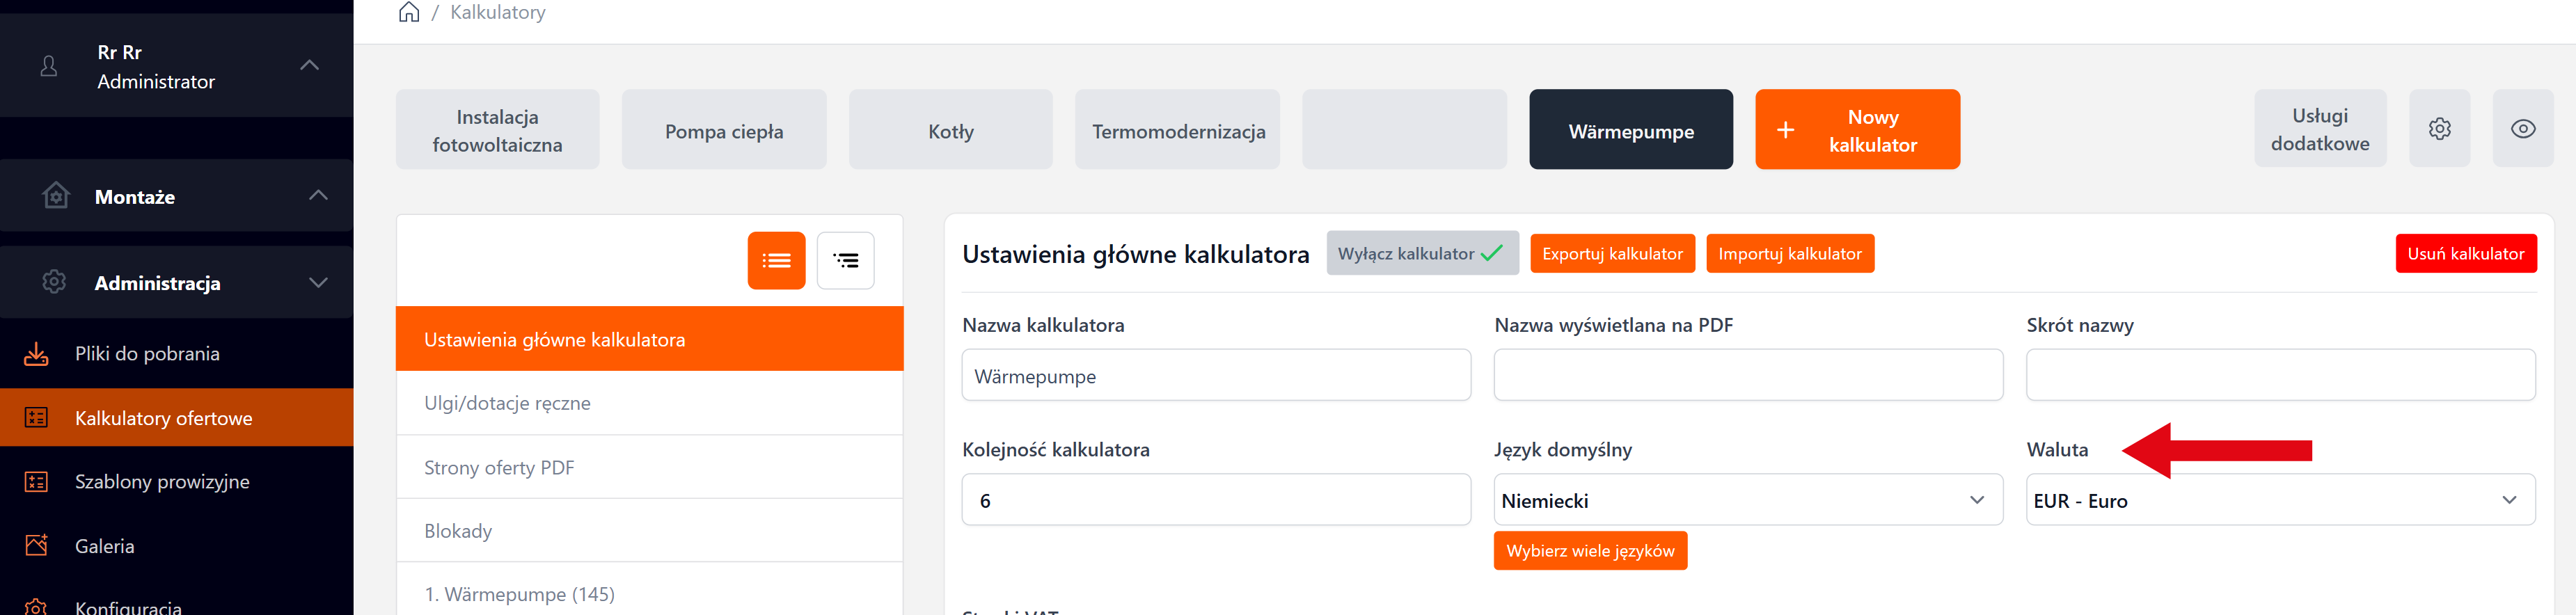The height and width of the screenshot is (615, 2576).
Task: Click the Kalkulatory ofertowe sidebar icon
Action: pos(36,417)
